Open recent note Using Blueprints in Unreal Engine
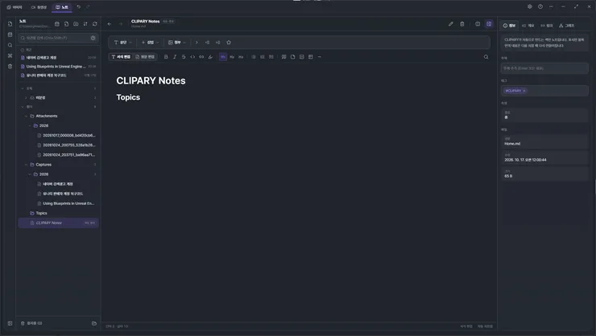 (x=58, y=67)
